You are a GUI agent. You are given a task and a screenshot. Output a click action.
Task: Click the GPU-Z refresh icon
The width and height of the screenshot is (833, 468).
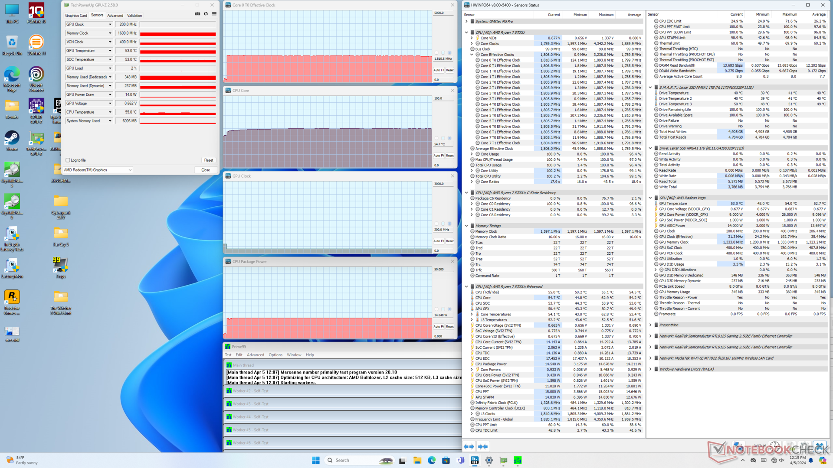(x=206, y=14)
